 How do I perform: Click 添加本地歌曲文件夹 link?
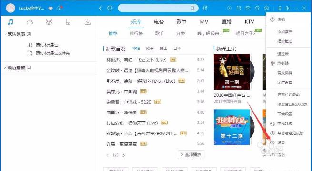(x=53, y=53)
